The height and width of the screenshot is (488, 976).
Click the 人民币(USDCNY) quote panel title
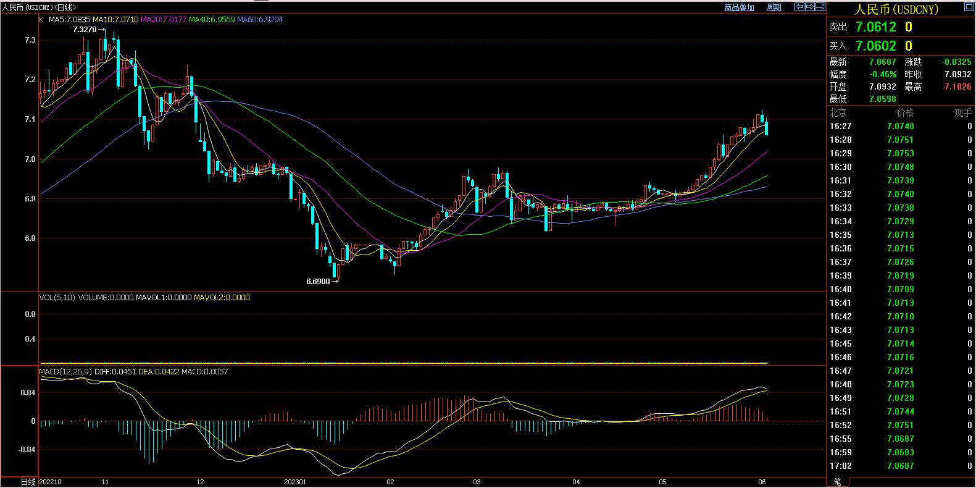896,9
